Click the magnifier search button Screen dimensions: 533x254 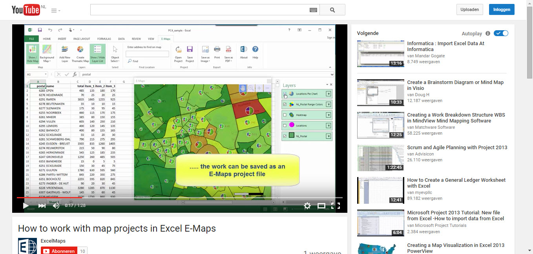tap(332, 10)
